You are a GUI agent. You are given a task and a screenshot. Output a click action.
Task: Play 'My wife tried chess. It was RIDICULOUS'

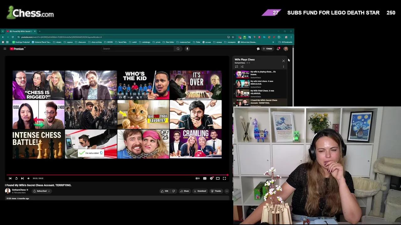260,84
